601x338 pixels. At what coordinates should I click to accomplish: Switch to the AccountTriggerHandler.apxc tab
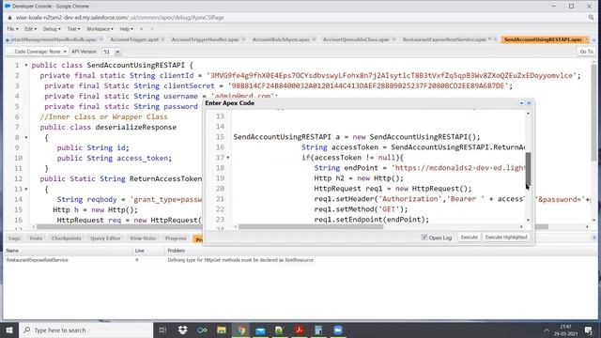(205, 39)
